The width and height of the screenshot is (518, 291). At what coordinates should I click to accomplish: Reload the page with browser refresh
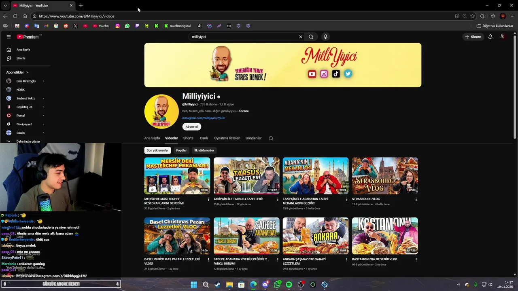[15, 16]
